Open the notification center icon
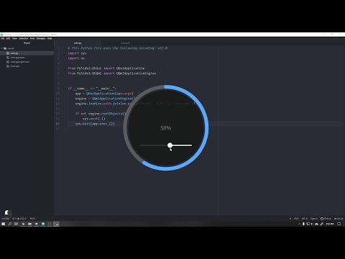This screenshot has width=345, height=259. point(339,224)
